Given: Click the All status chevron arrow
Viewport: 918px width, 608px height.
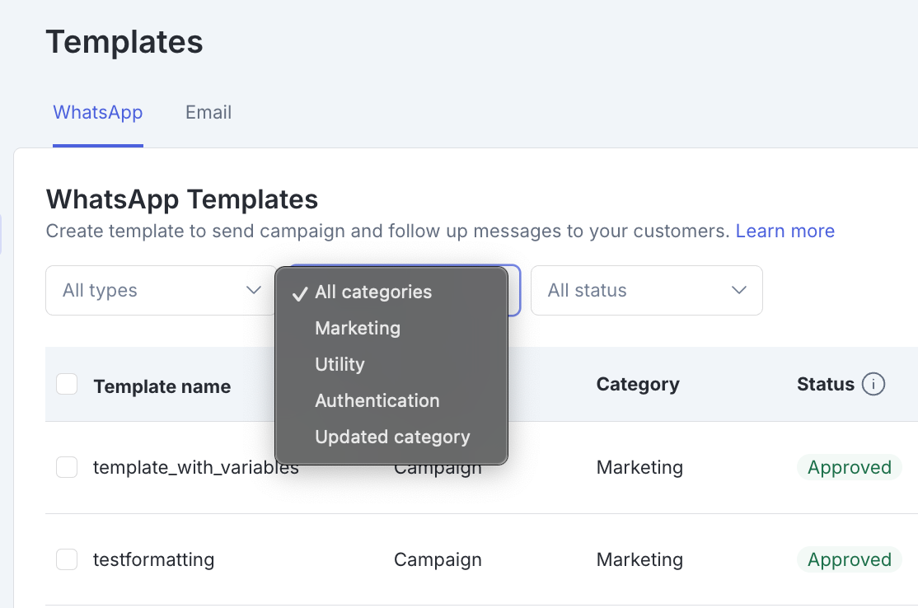Looking at the screenshot, I should [739, 290].
